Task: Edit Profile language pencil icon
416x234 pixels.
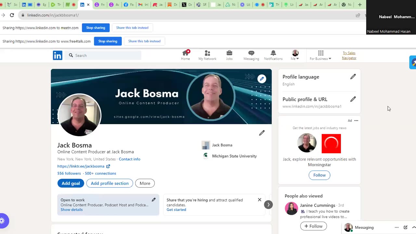Action: [x=353, y=77]
